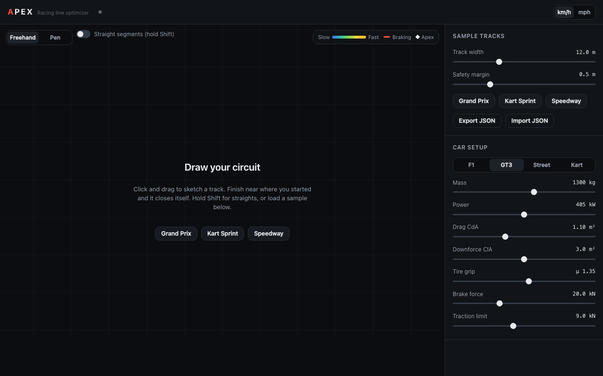Click the '20.0 kN' brake force value
603x376 pixels.
tap(584, 294)
